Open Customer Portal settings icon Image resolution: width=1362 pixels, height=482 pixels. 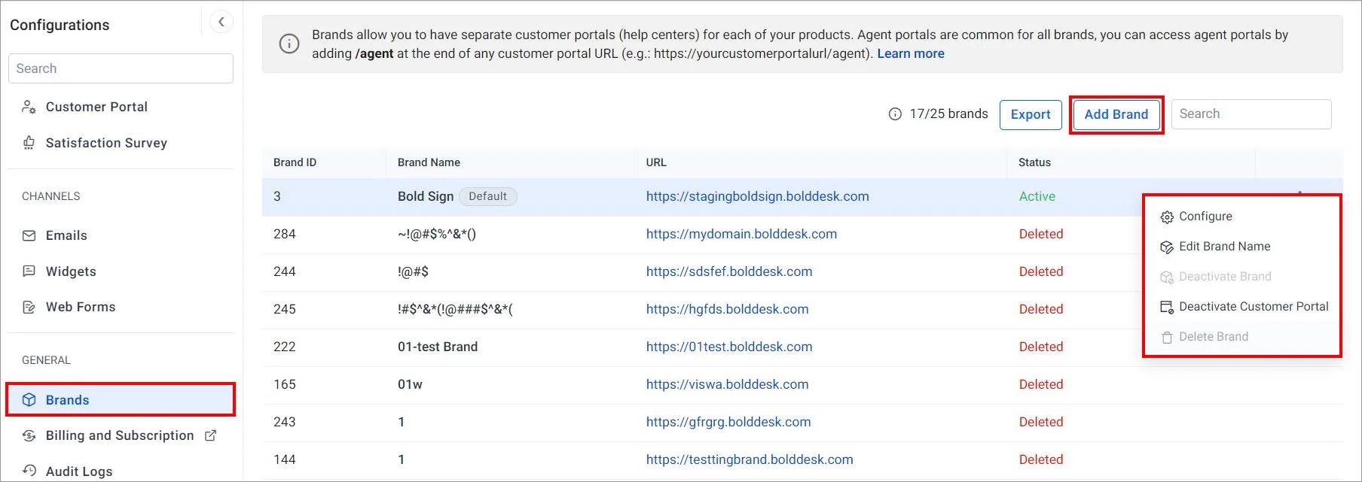tap(29, 107)
